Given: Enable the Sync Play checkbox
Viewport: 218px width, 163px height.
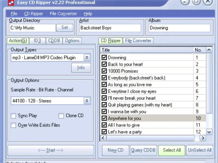Looking at the screenshot, I should (13, 116).
